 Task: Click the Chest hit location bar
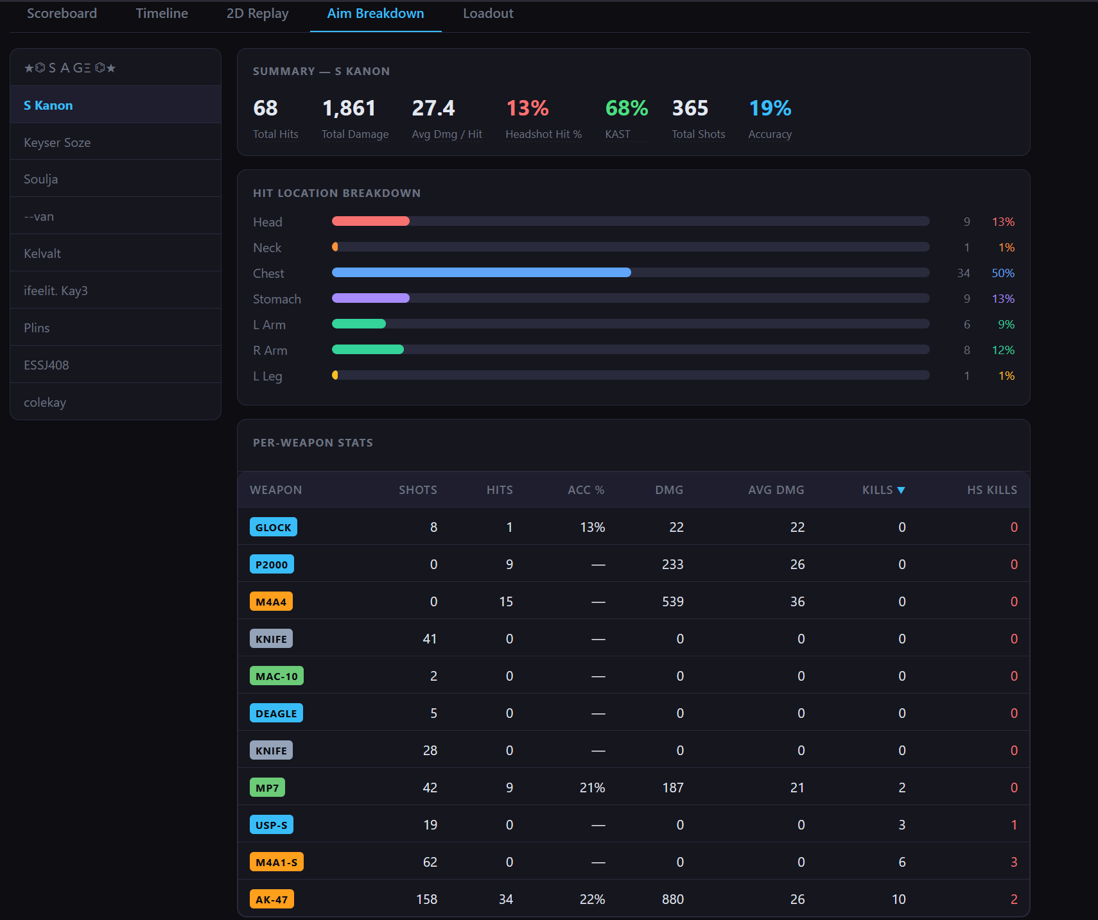(631, 273)
